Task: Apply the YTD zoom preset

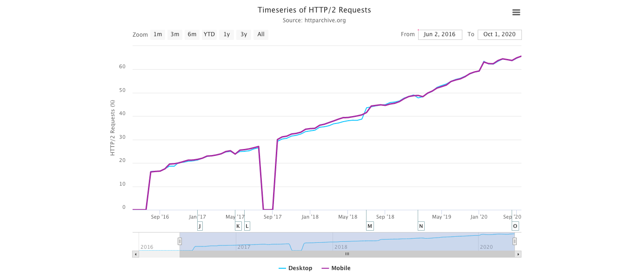Action: (209, 34)
